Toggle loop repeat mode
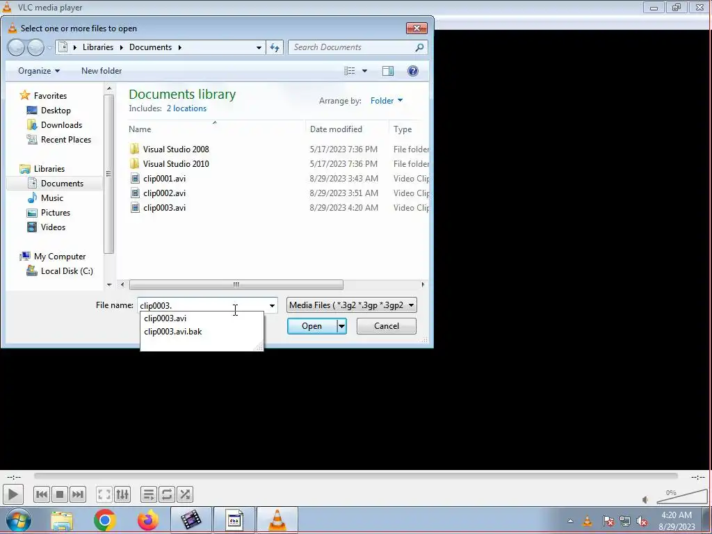 (167, 494)
